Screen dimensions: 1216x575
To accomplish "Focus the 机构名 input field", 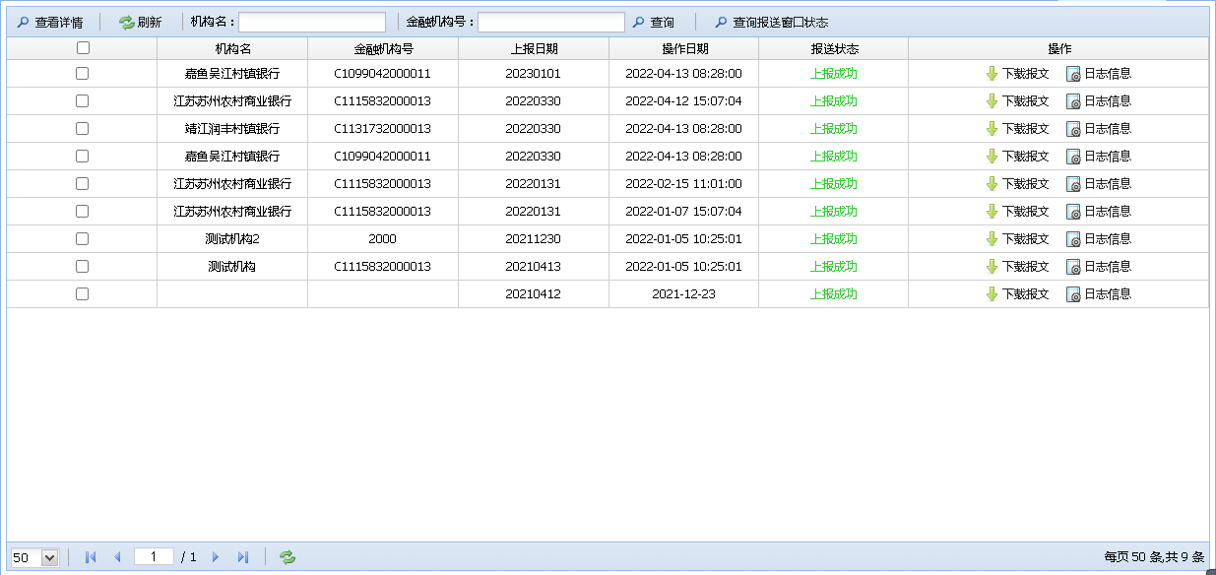I will (x=312, y=22).
